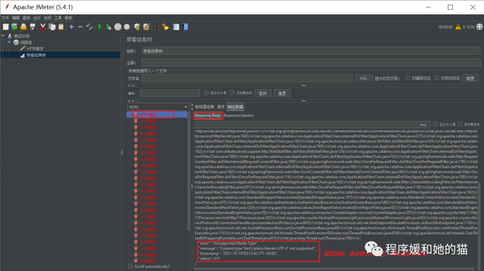
Task: Enable the 仅错误日志 checkbox
Action: (x=407, y=78)
